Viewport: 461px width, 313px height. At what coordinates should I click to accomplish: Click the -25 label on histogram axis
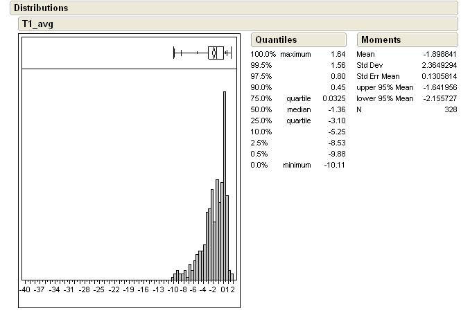[x=99, y=289]
